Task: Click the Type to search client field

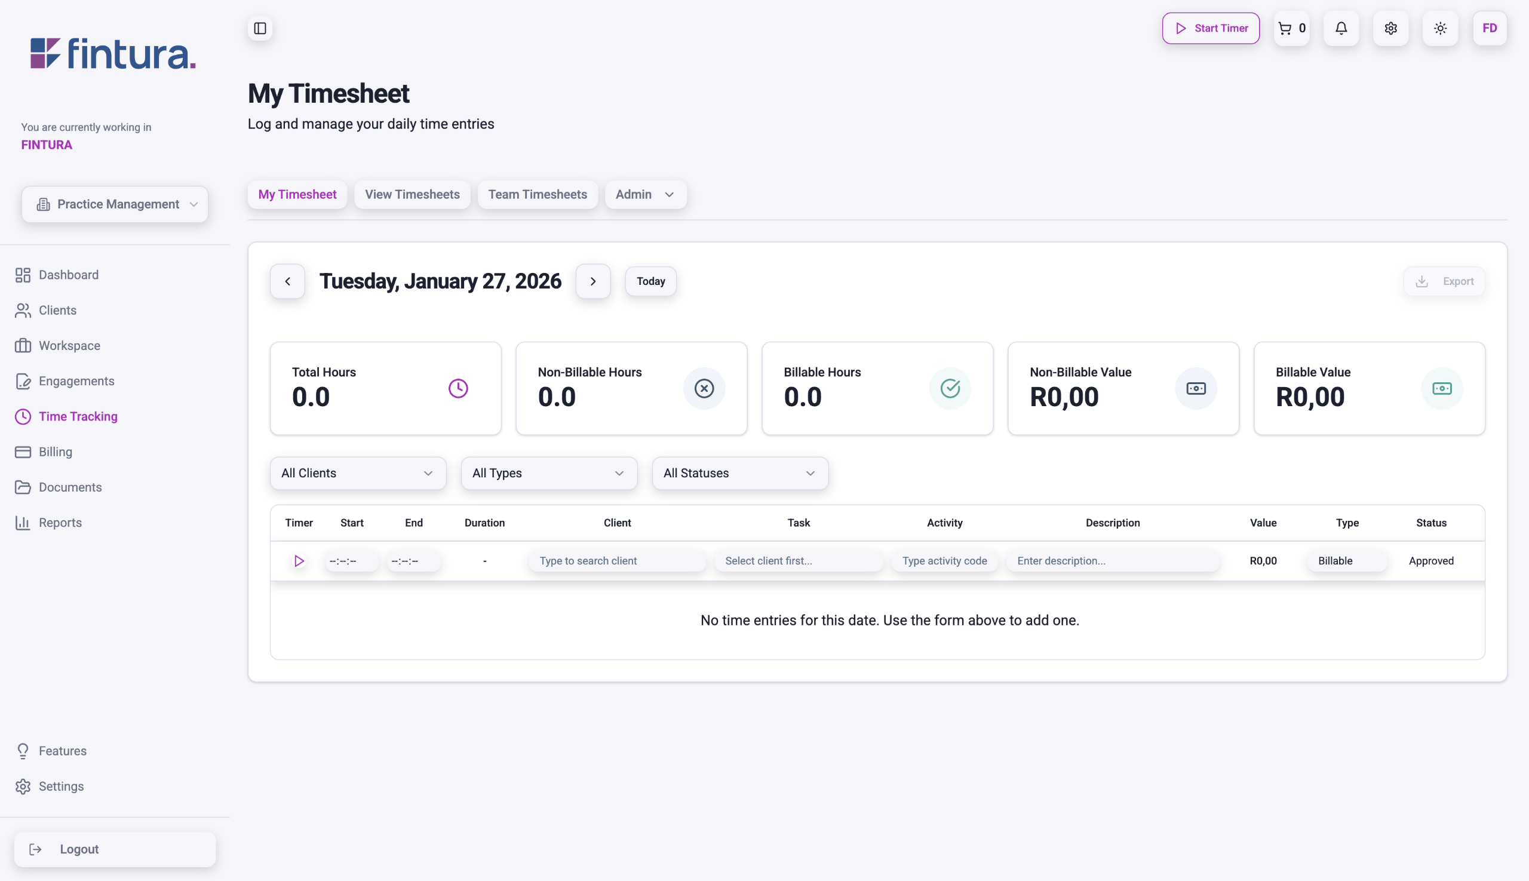Action: (x=616, y=561)
